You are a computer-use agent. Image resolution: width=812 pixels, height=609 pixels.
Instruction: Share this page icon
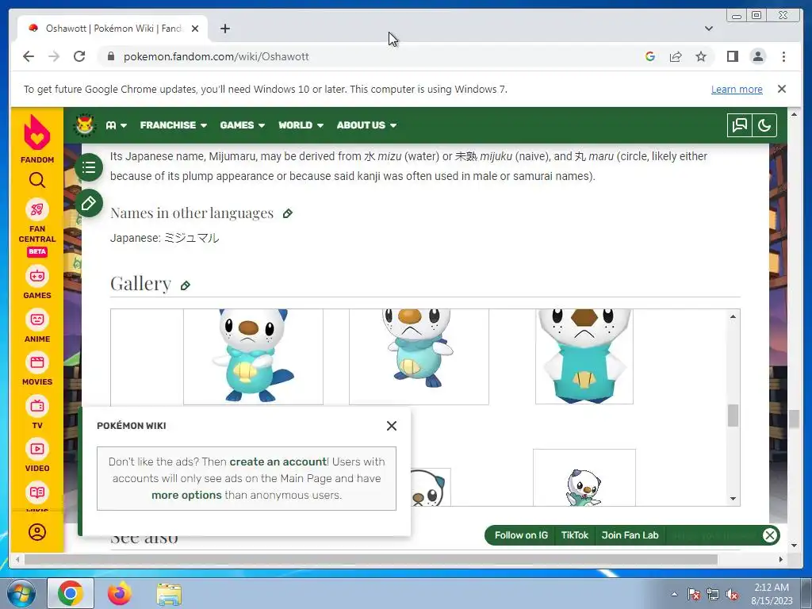676,56
